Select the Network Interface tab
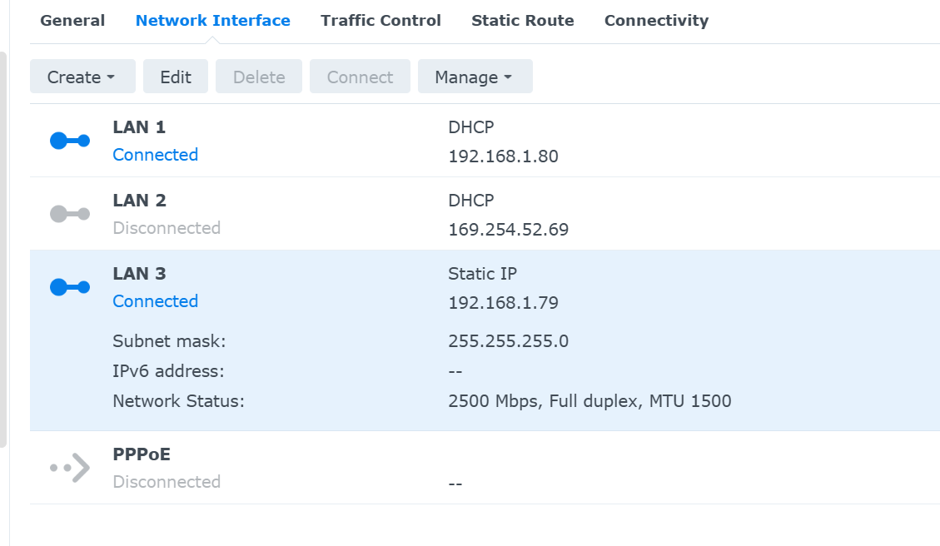This screenshot has height=546, width=940. pyautogui.click(x=213, y=21)
